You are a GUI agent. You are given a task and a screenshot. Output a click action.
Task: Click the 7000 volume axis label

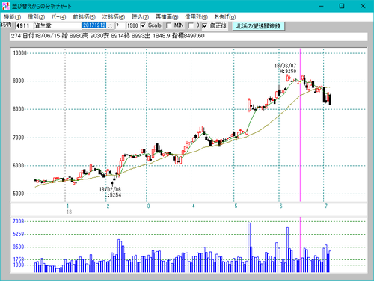(19, 221)
